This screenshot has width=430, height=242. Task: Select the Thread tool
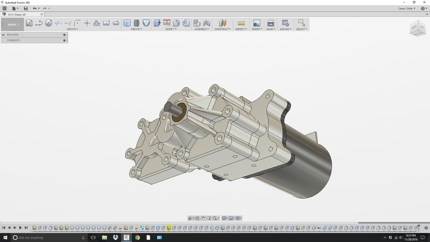136,23
